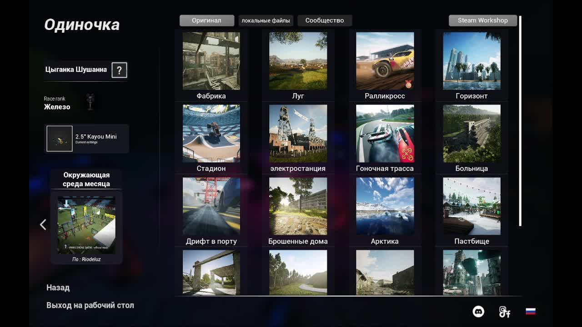This screenshot has height=327, width=582.
Task: Click the Железо rank label
Action: pyautogui.click(x=57, y=107)
